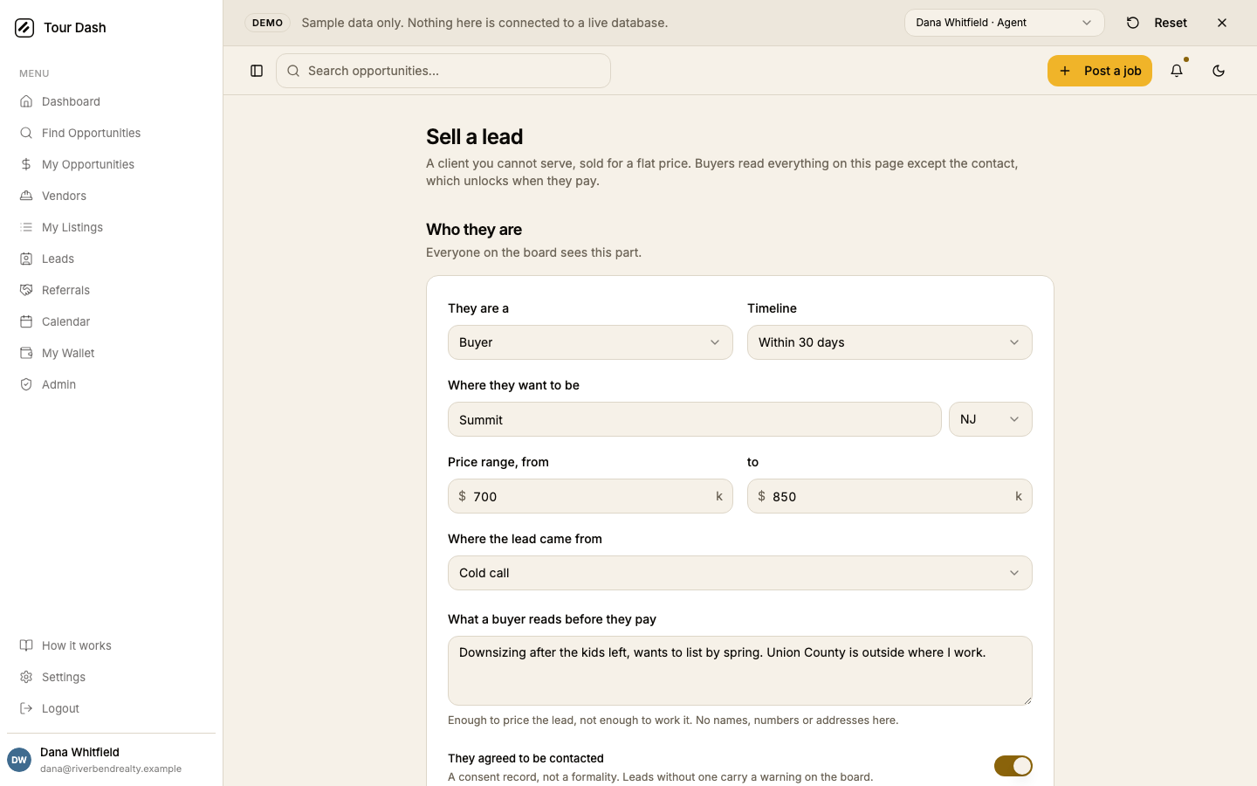
Task: Click the Calendar icon in sidebar
Action: point(26,321)
